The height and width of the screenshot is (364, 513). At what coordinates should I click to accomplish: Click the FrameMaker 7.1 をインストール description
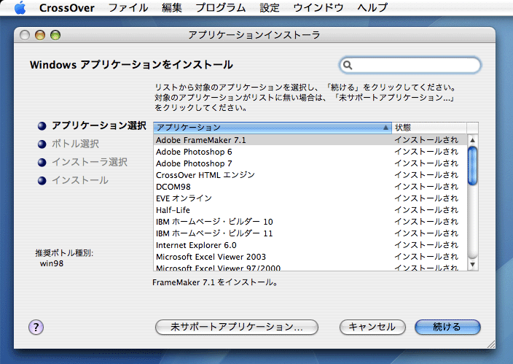(215, 282)
